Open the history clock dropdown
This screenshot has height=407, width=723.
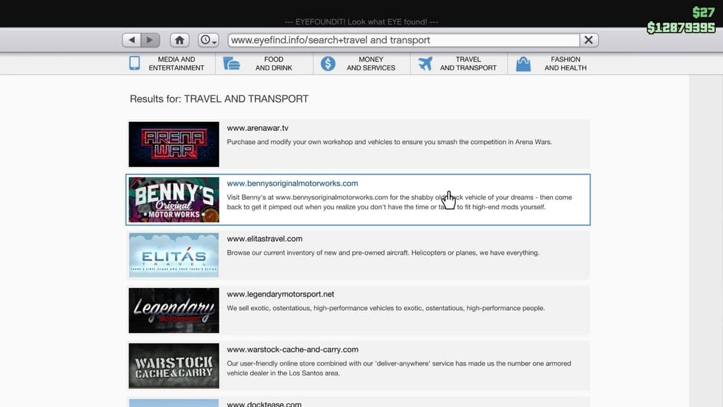[x=208, y=40]
